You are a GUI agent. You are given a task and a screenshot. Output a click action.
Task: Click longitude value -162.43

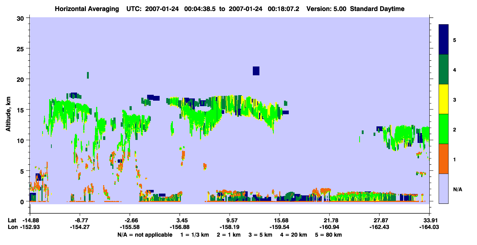click(x=379, y=227)
